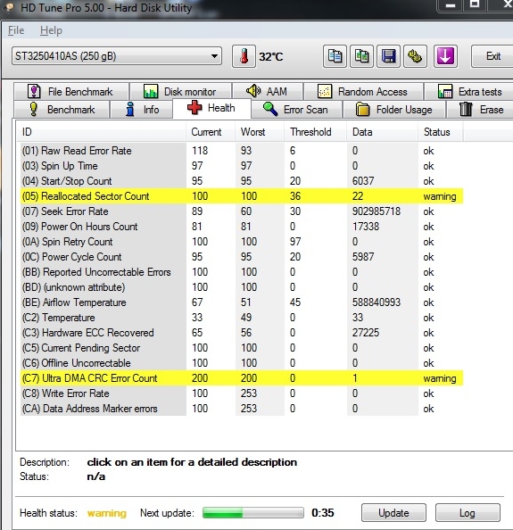Click the copy screenshot to clipboard icon
The image size is (513, 530).
click(361, 56)
